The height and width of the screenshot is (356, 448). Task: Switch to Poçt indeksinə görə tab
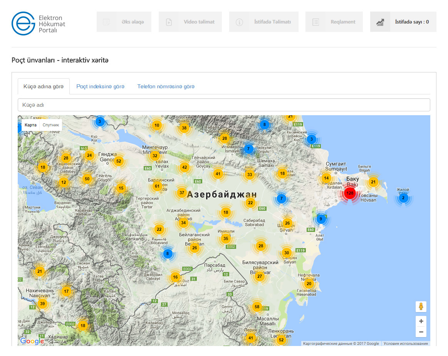coord(100,86)
